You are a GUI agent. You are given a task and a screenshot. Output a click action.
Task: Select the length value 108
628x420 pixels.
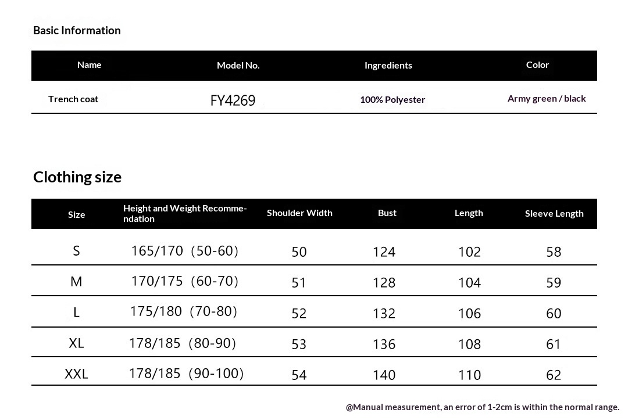[469, 344]
